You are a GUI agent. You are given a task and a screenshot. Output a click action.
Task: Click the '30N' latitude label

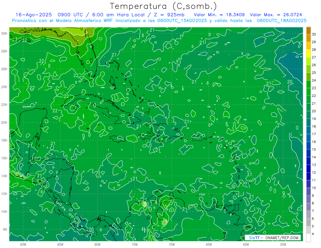tap(4, 33)
